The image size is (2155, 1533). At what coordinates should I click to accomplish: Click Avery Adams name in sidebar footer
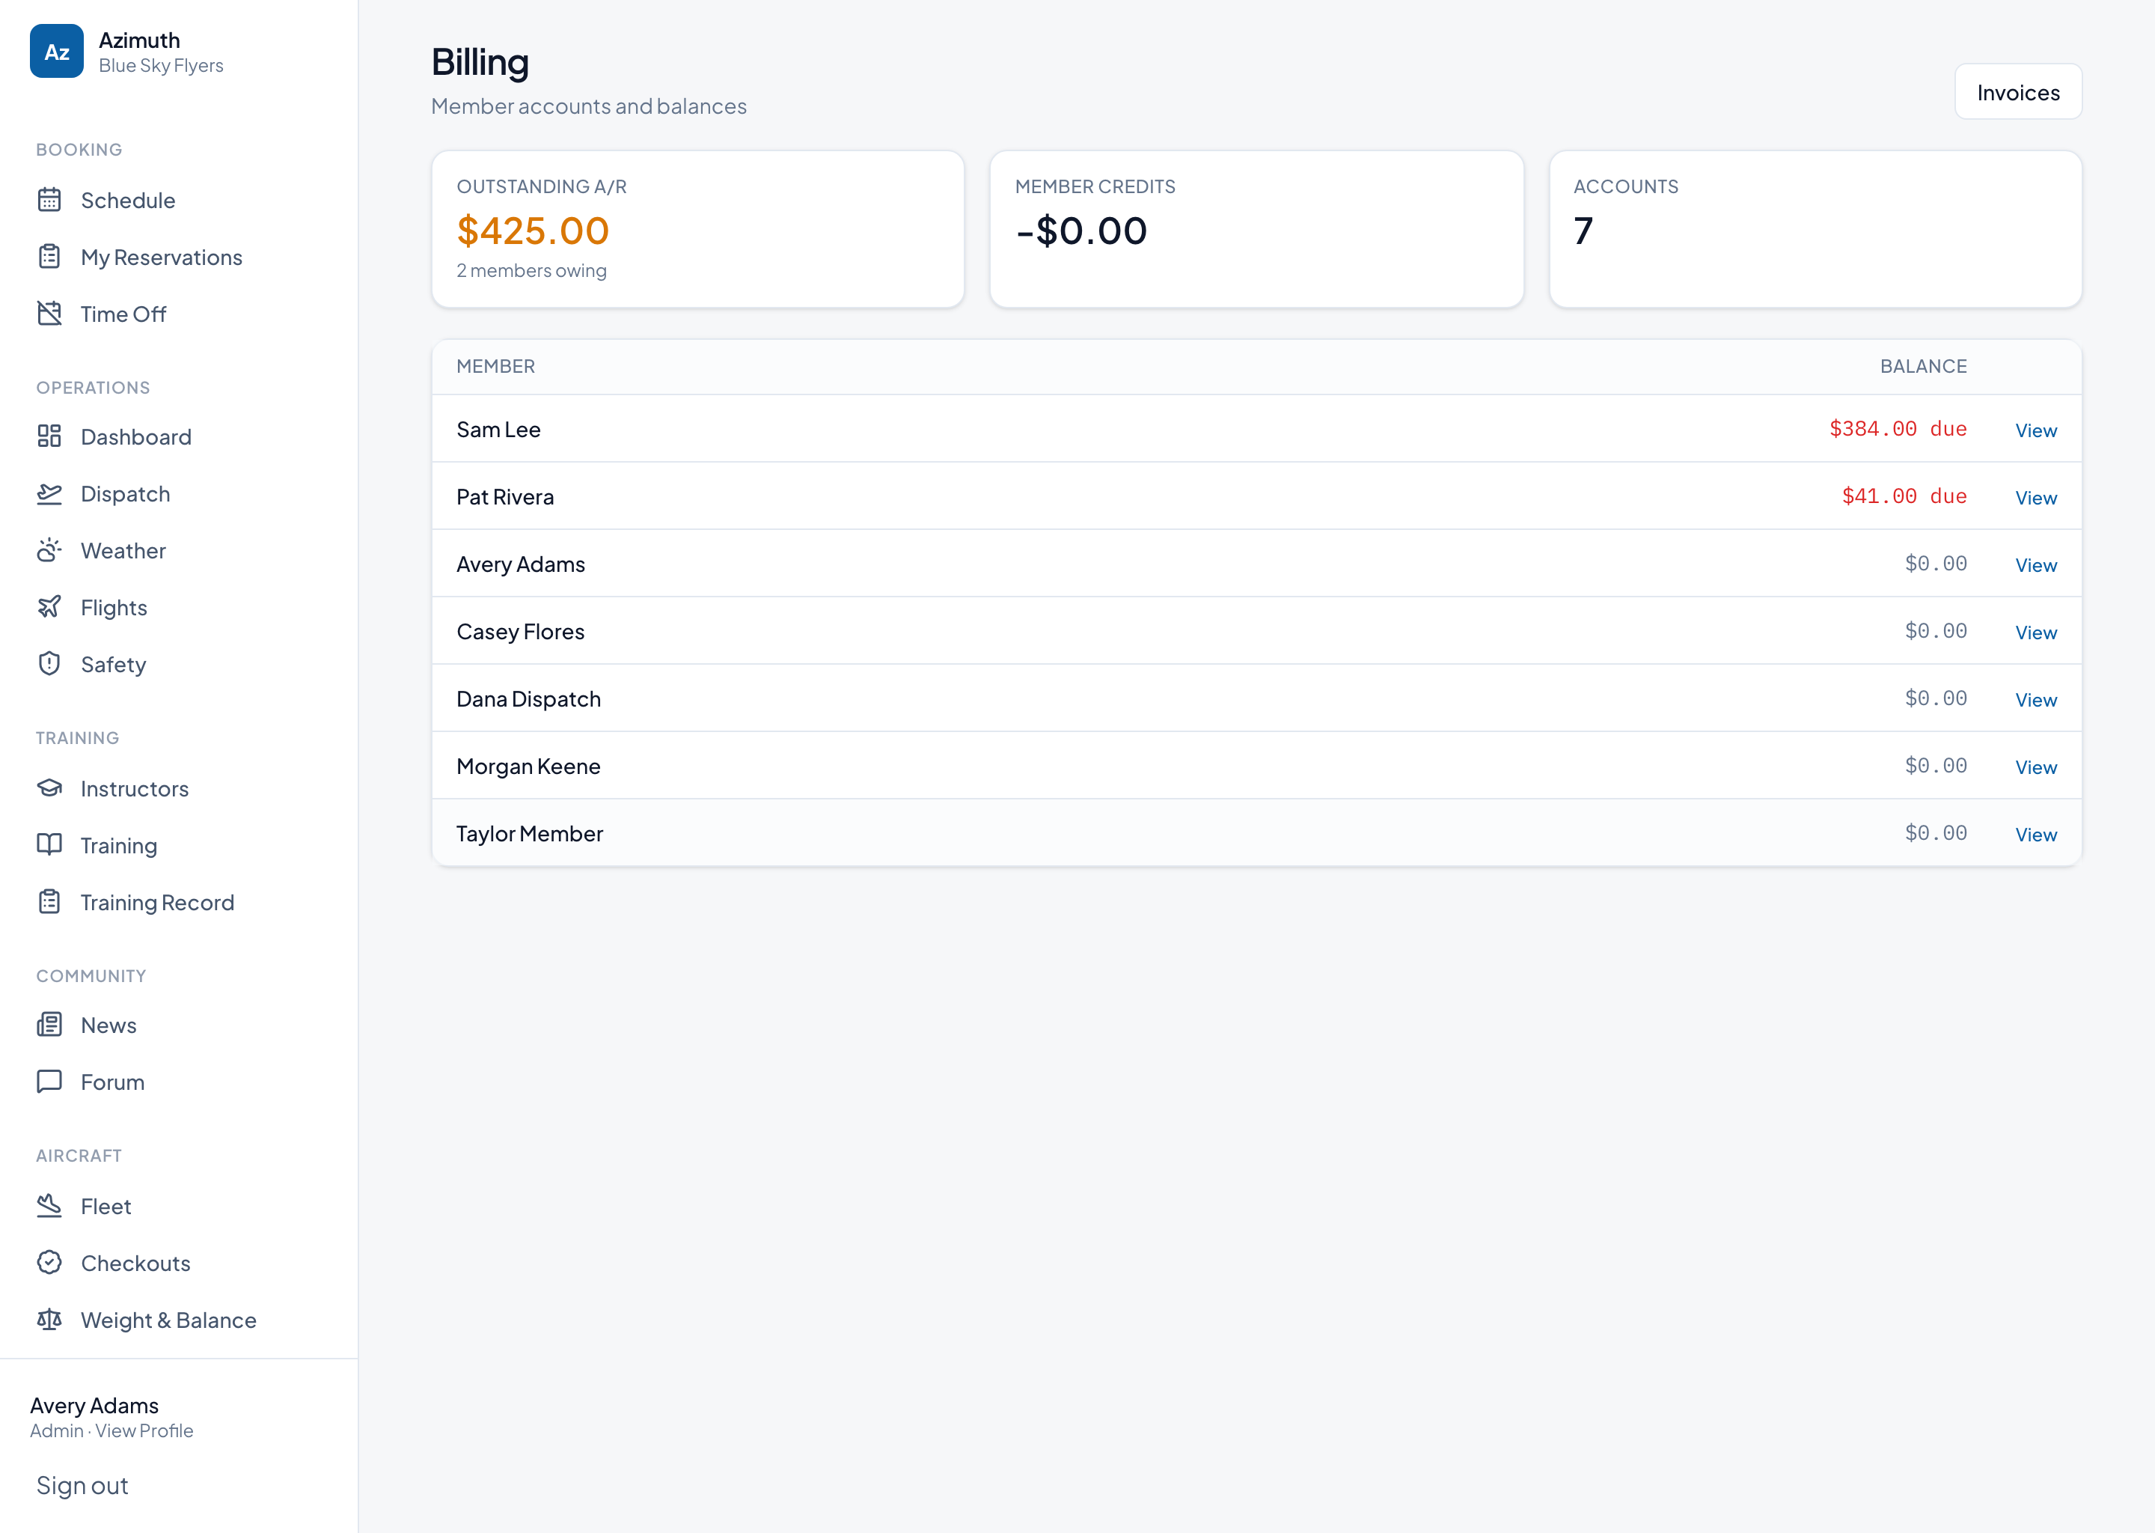click(x=94, y=1406)
